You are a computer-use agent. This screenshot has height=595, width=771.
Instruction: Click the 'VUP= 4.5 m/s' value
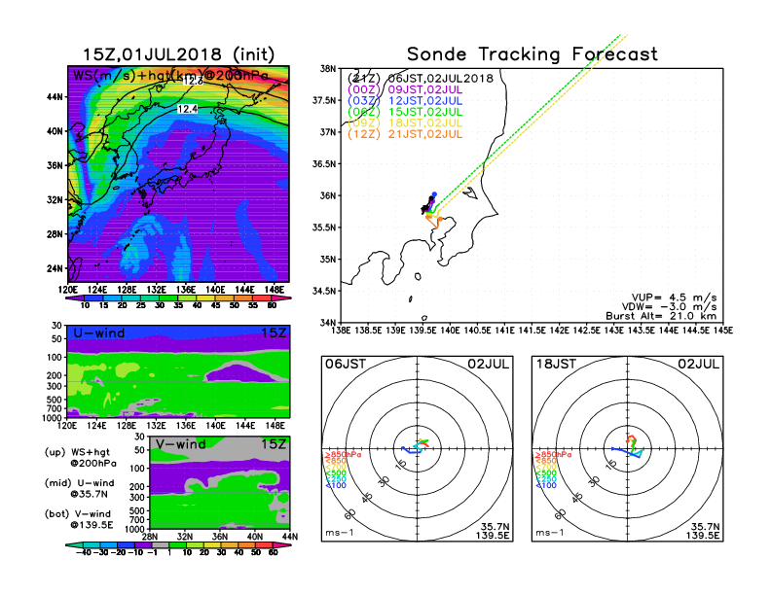pyautogui.click(x=674, y=297)
